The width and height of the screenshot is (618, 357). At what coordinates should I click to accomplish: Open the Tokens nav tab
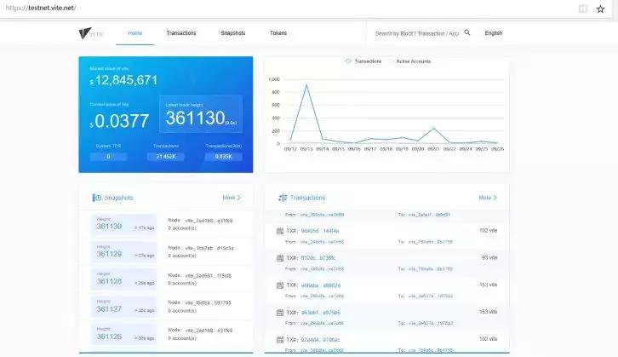pos(278,33)
